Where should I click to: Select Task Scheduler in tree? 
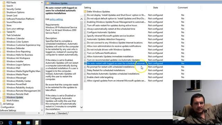pos(14,35)
